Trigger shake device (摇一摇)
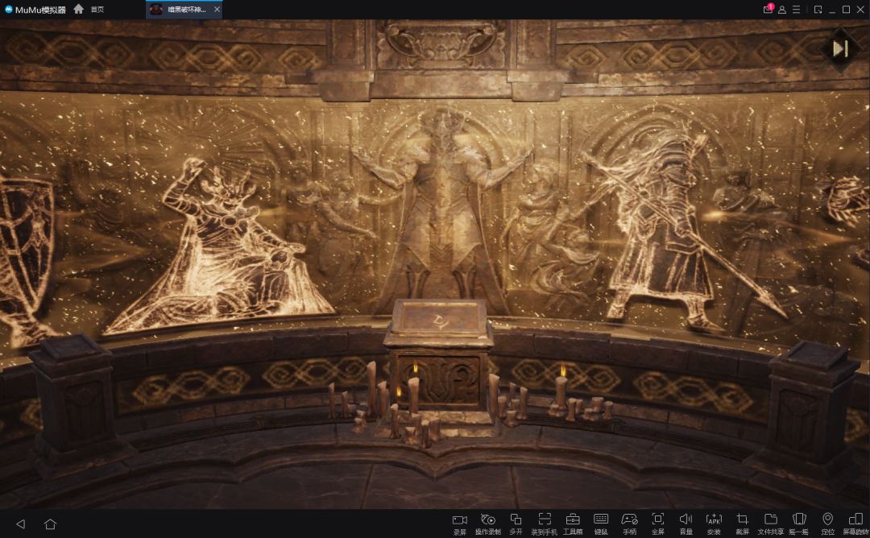The height and width of the screenshot is (538, 870). pyautogui.click(x=799, y=524)
